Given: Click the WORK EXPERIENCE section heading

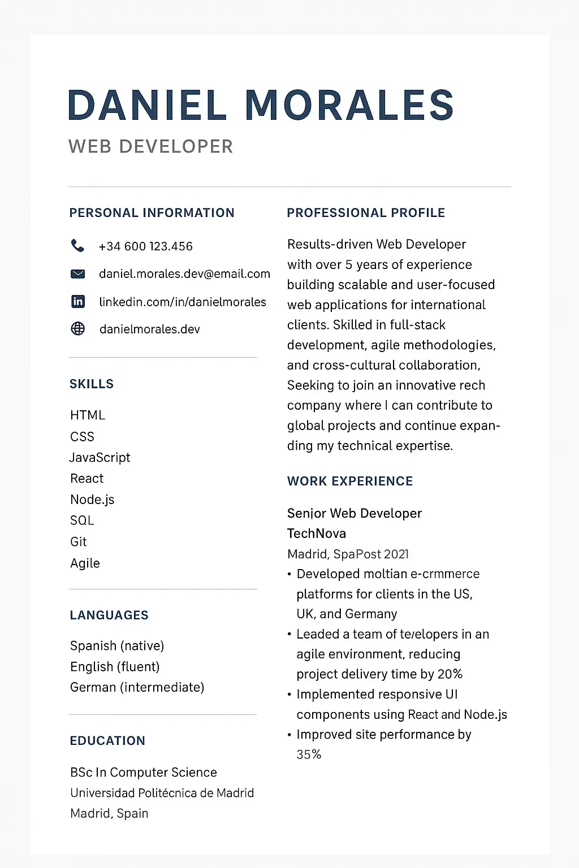Looking at the screenshot, I should click(x=350, y=481).
